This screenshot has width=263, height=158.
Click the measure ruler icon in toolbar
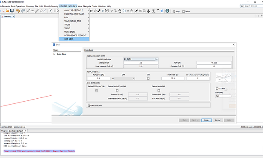pyautogui.click(x=95, y=11)
